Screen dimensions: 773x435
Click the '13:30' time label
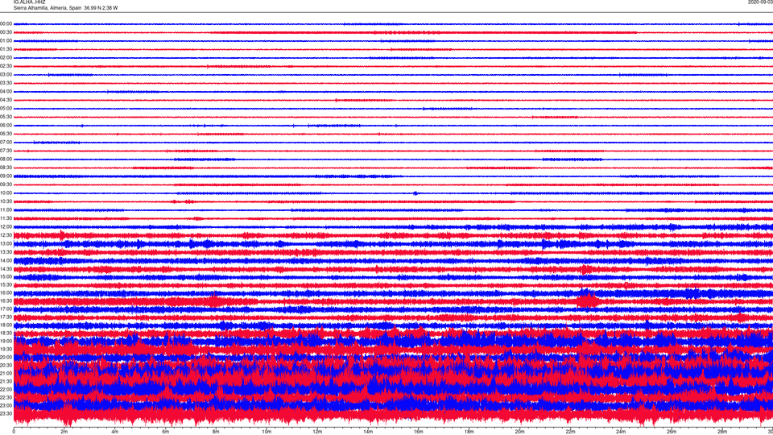[6, 252]
